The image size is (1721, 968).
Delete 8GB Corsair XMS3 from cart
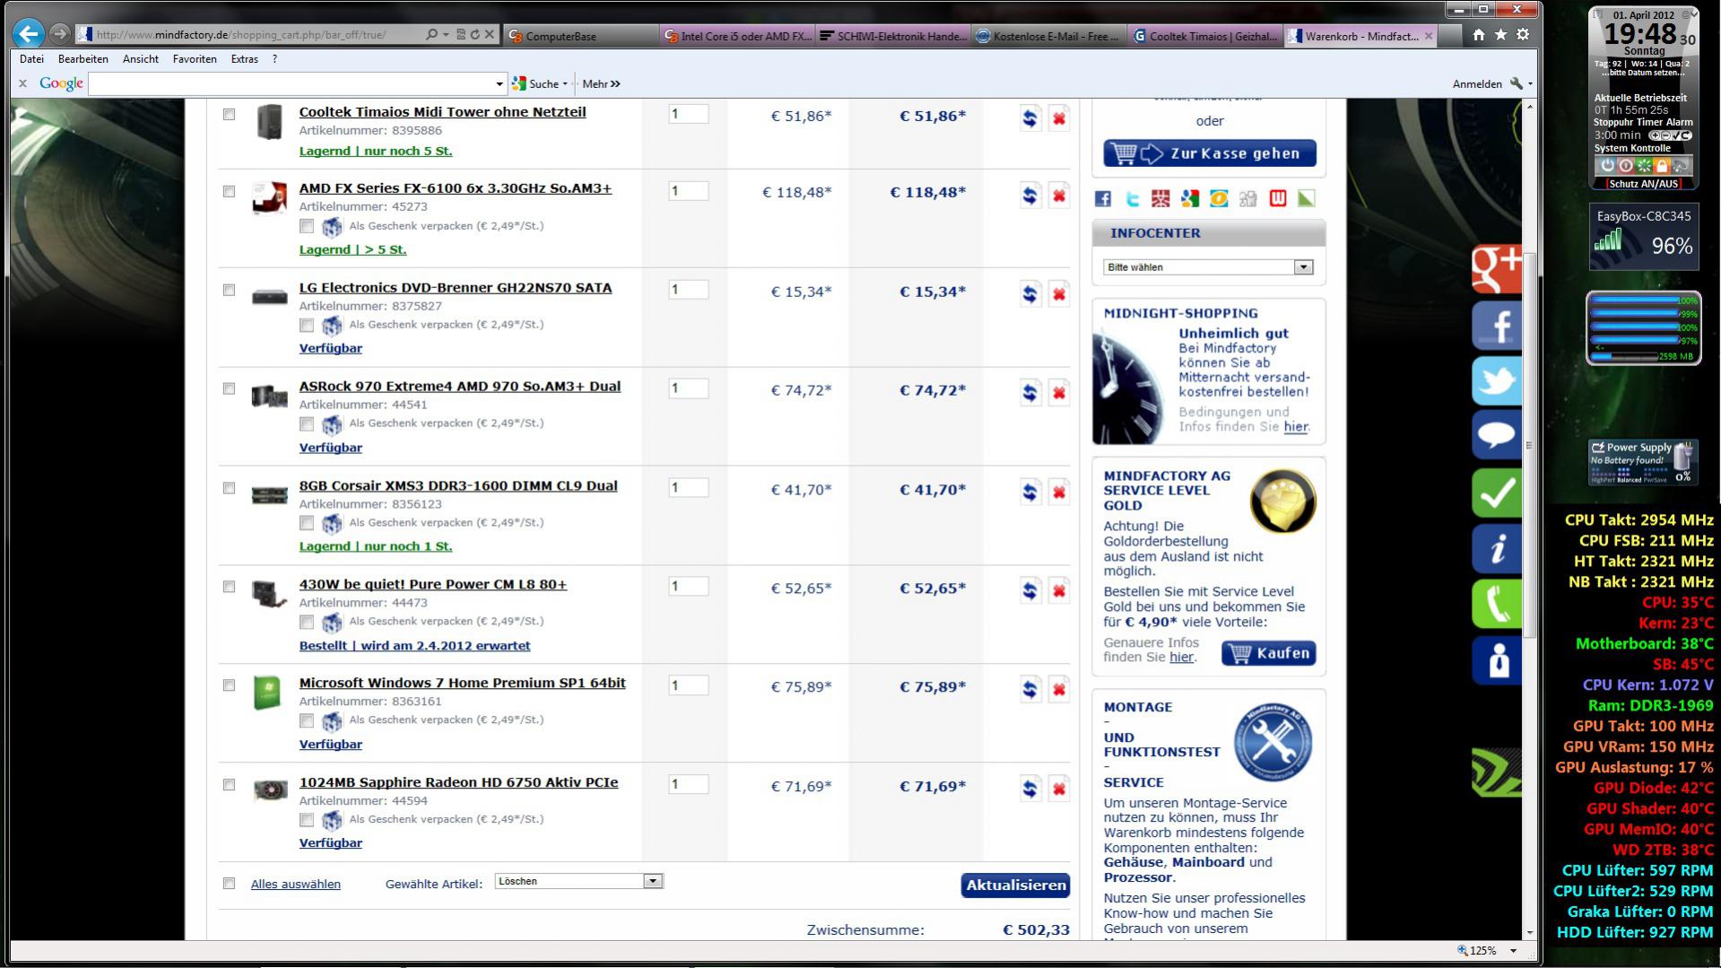(1059, 492)
